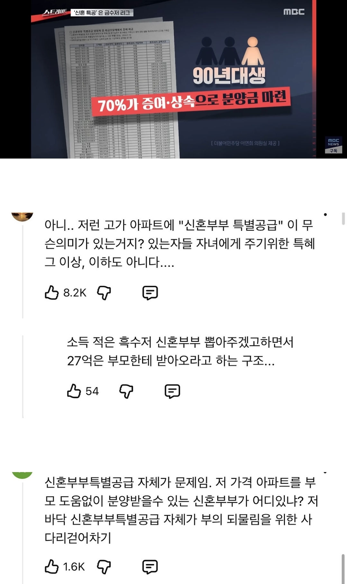Screen dimensions: 347x584
Task: Click the MBC NEWS subscribe watermark
Action: tap(333, 145)
